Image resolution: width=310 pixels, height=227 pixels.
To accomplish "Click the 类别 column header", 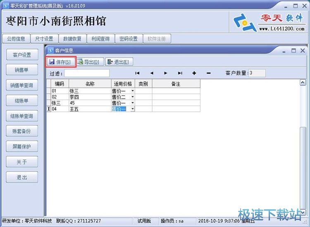I will coord(143,84).
